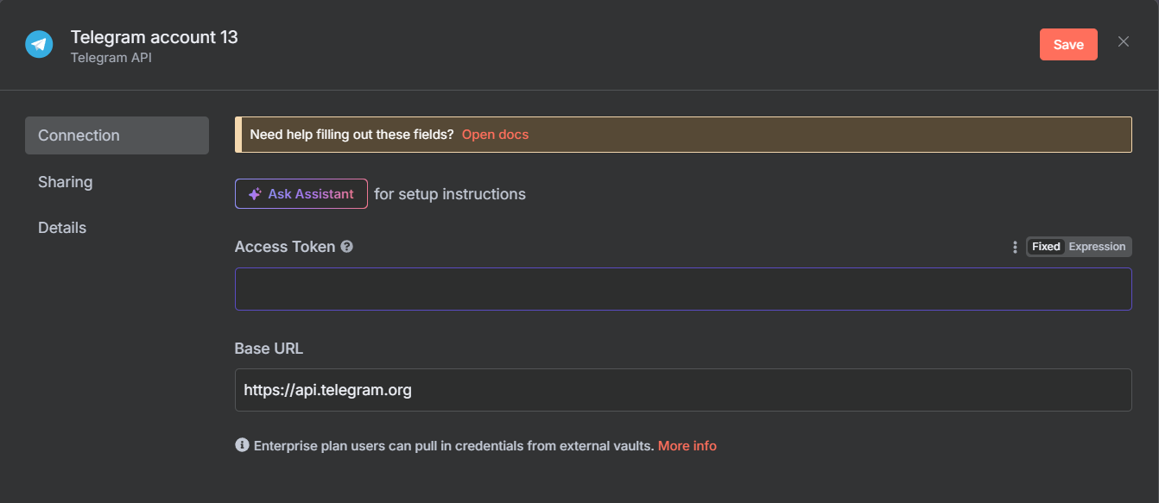Click the Telegram account 13 title
This screenshot has height=503, width=1159.
pyautogui.click(x=155, y=37)
